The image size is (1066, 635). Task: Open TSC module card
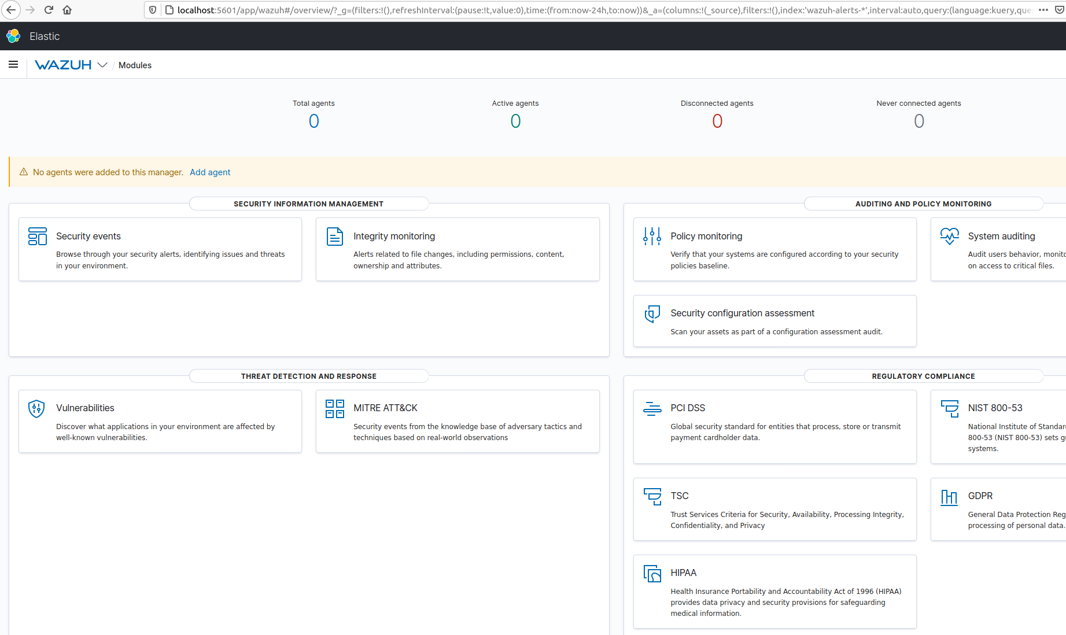click(x=774, y=509)
